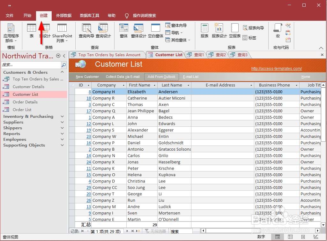This screenshot has height=241, width=327.
Task: Create a blank form (空白窗体)
Action: tap(156, 31)
